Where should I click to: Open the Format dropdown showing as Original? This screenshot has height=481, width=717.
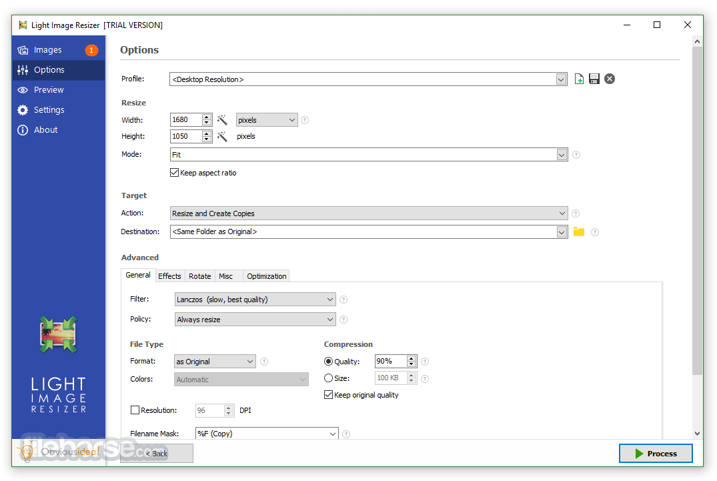[x=215, y=362]
